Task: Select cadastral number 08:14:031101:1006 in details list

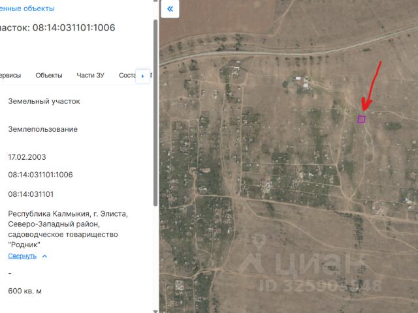Action: click(x=40, y=175)
